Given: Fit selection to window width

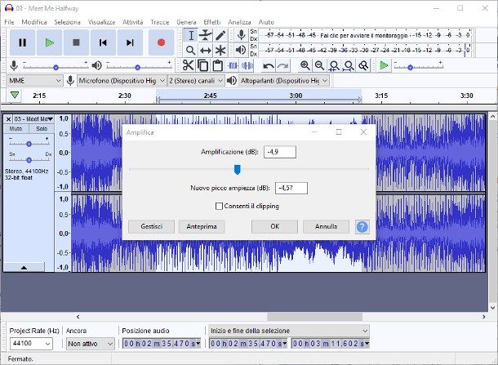Looking at the screenshot, I should (x=334, y=66).
